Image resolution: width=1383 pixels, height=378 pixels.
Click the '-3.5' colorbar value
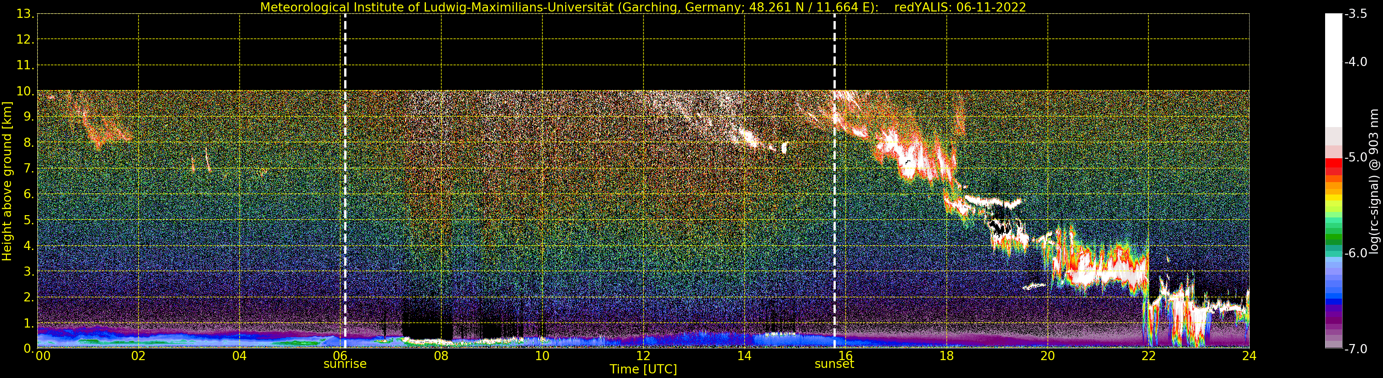1355,14
